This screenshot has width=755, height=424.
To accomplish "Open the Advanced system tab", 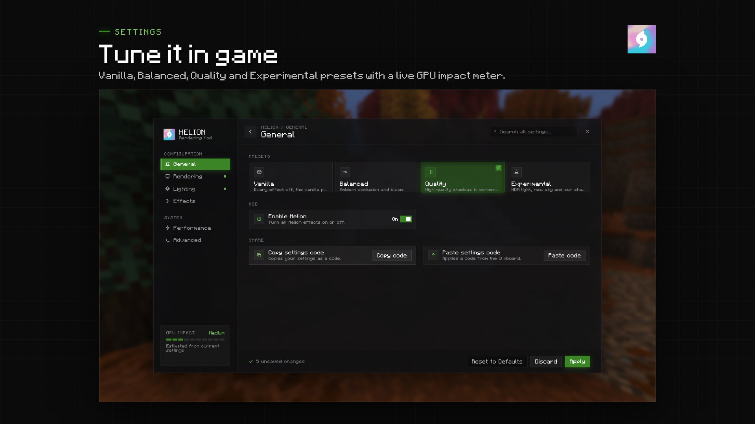I will tap(195, 240).
